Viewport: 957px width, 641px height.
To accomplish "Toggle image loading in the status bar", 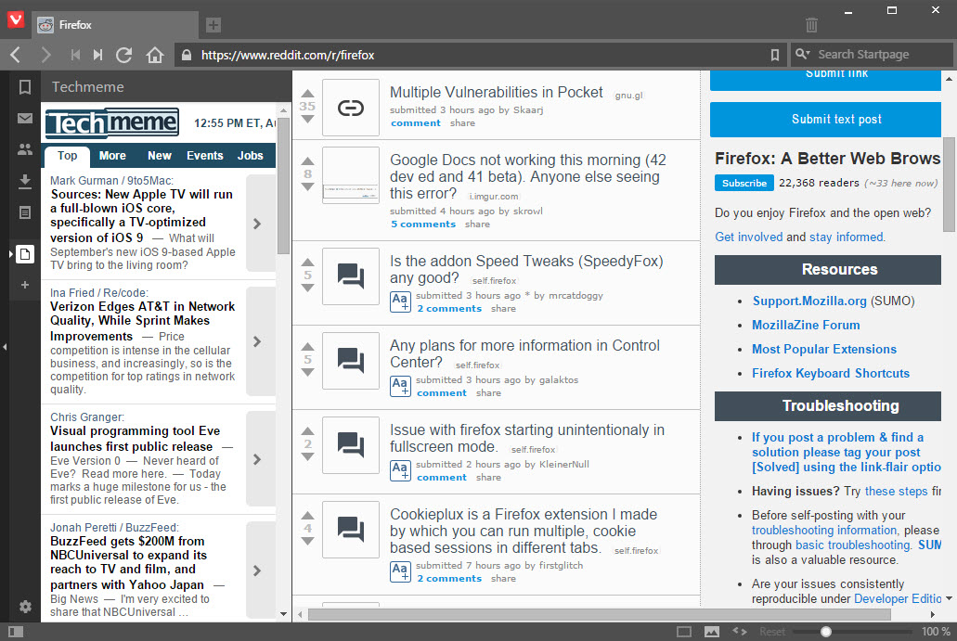I will [712, 632].
